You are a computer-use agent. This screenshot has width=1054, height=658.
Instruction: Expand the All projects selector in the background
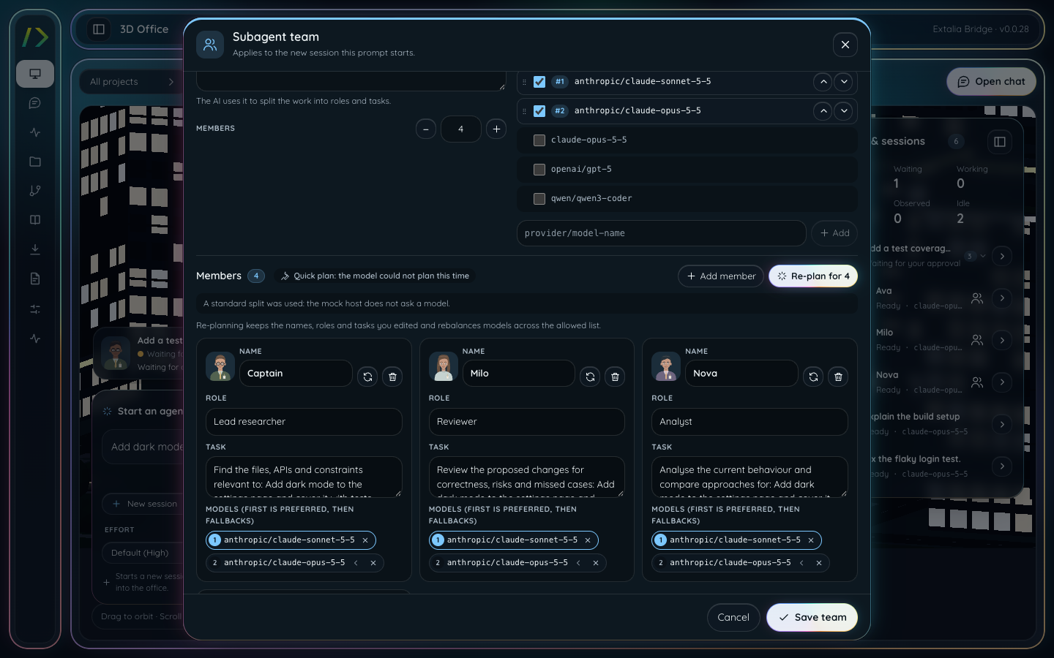(x=132, y=82)
